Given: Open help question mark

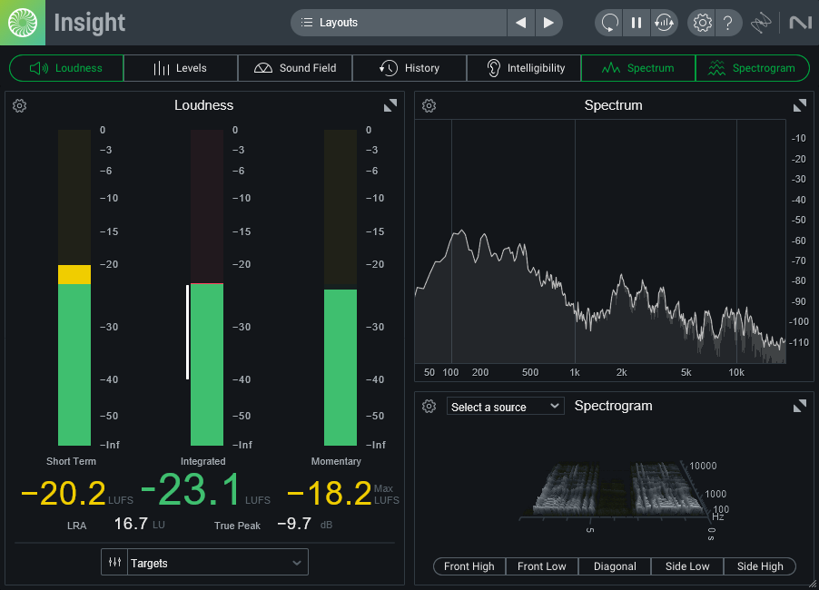Looking at the screenshot, I should tap(728, 23).
